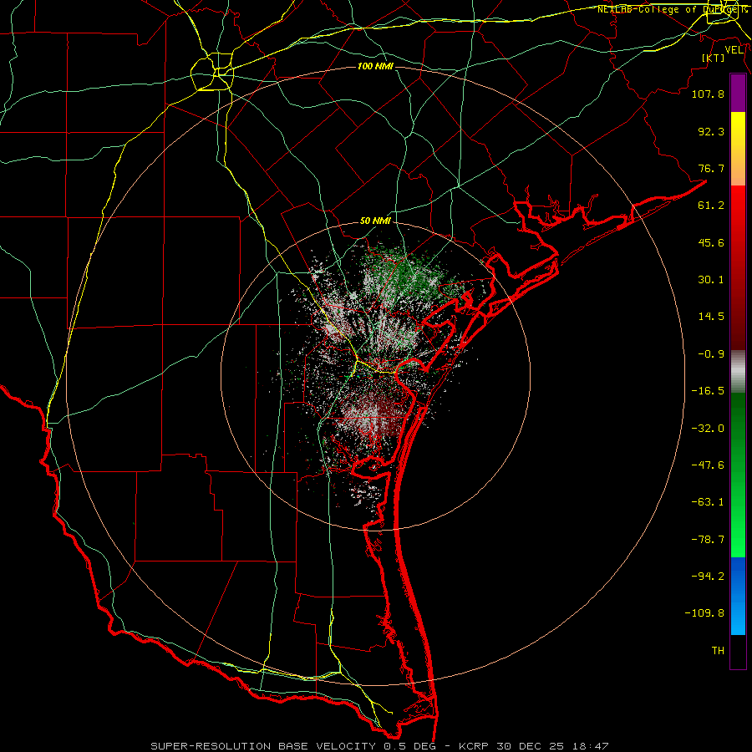Click the NEXLAB-College of DuPage credit text
This screenshot has width=752, height=752.
(672, 9)
